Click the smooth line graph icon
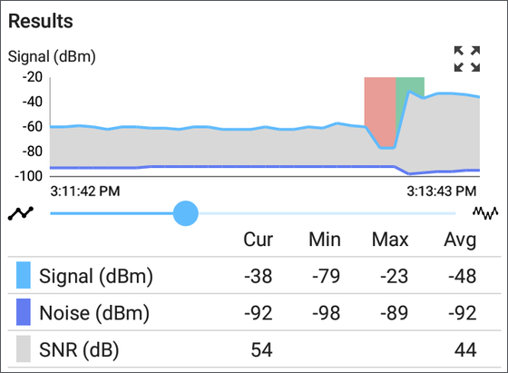 pos(21,213)
